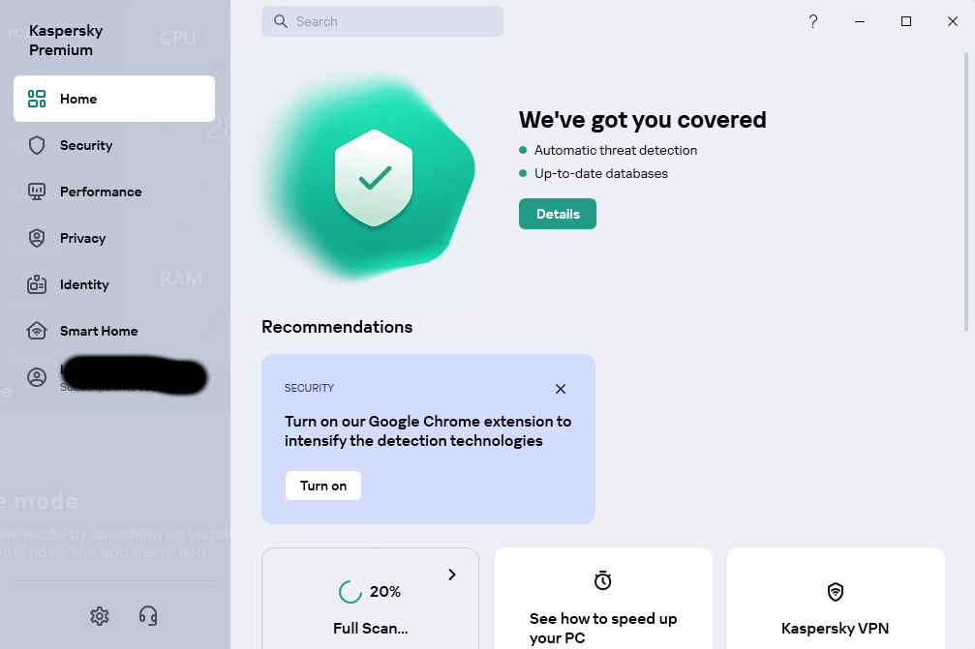Viewport: 975px width, 649px height.
Task: Select the Home menu item
Action: pos(114,99)
